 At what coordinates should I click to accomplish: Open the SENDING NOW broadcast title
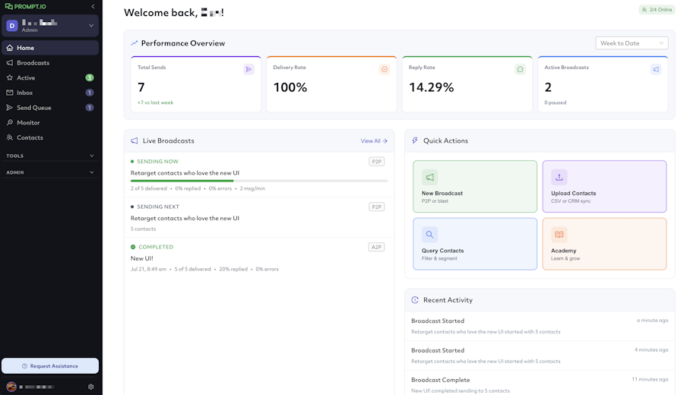coord(185,173)
